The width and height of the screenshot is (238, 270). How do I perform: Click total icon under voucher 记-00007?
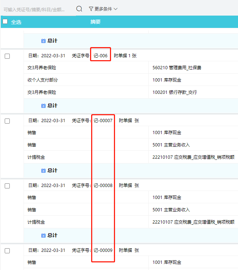pyautogui.click(x=43, y=170)
